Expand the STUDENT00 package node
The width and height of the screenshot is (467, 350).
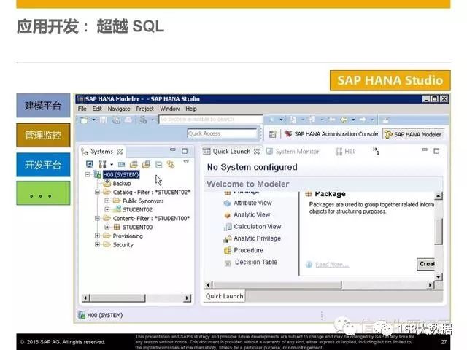(107, 227)
